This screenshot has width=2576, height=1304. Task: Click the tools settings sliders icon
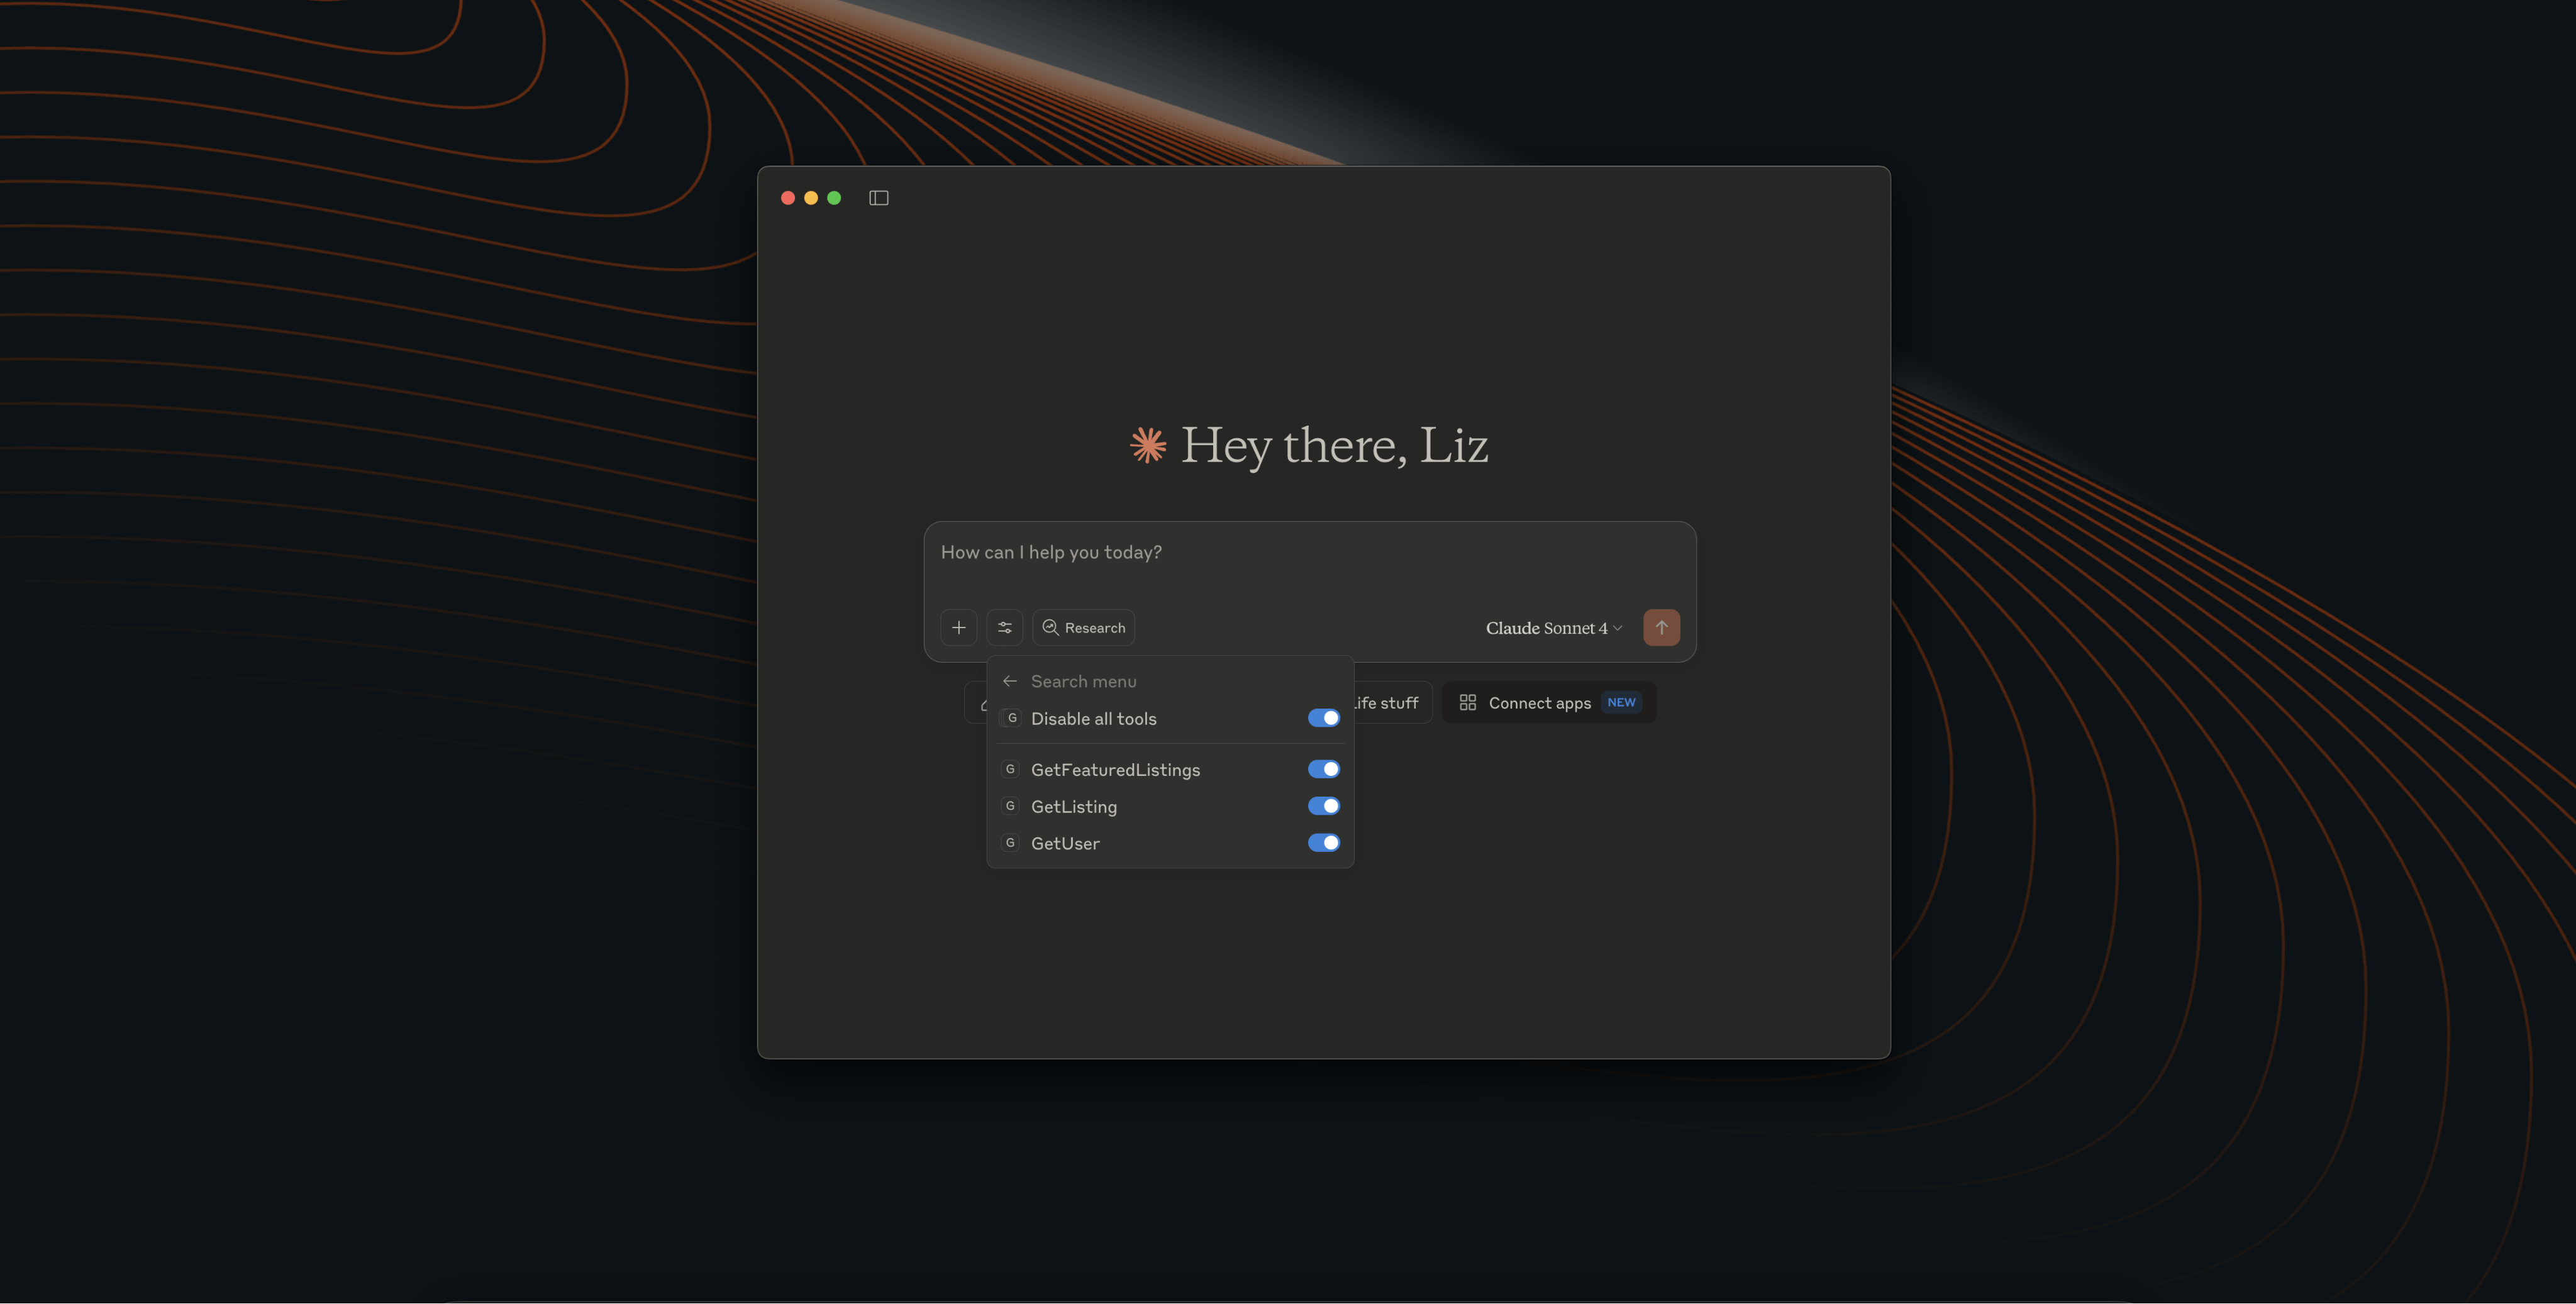tap(1004, 628)
